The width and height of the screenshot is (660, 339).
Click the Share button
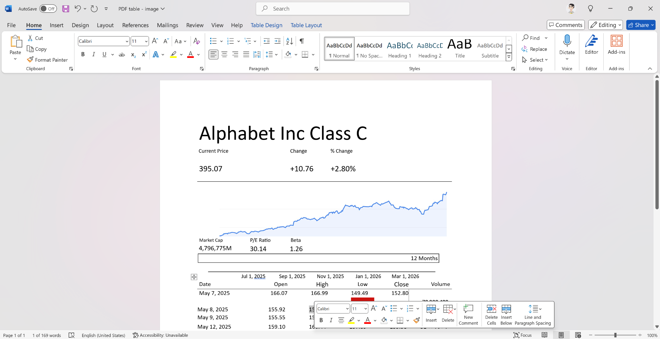[641, 25]
